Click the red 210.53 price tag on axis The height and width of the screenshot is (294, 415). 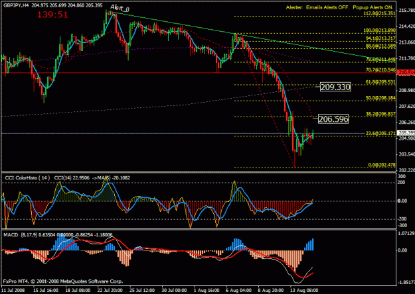[406, 72]
